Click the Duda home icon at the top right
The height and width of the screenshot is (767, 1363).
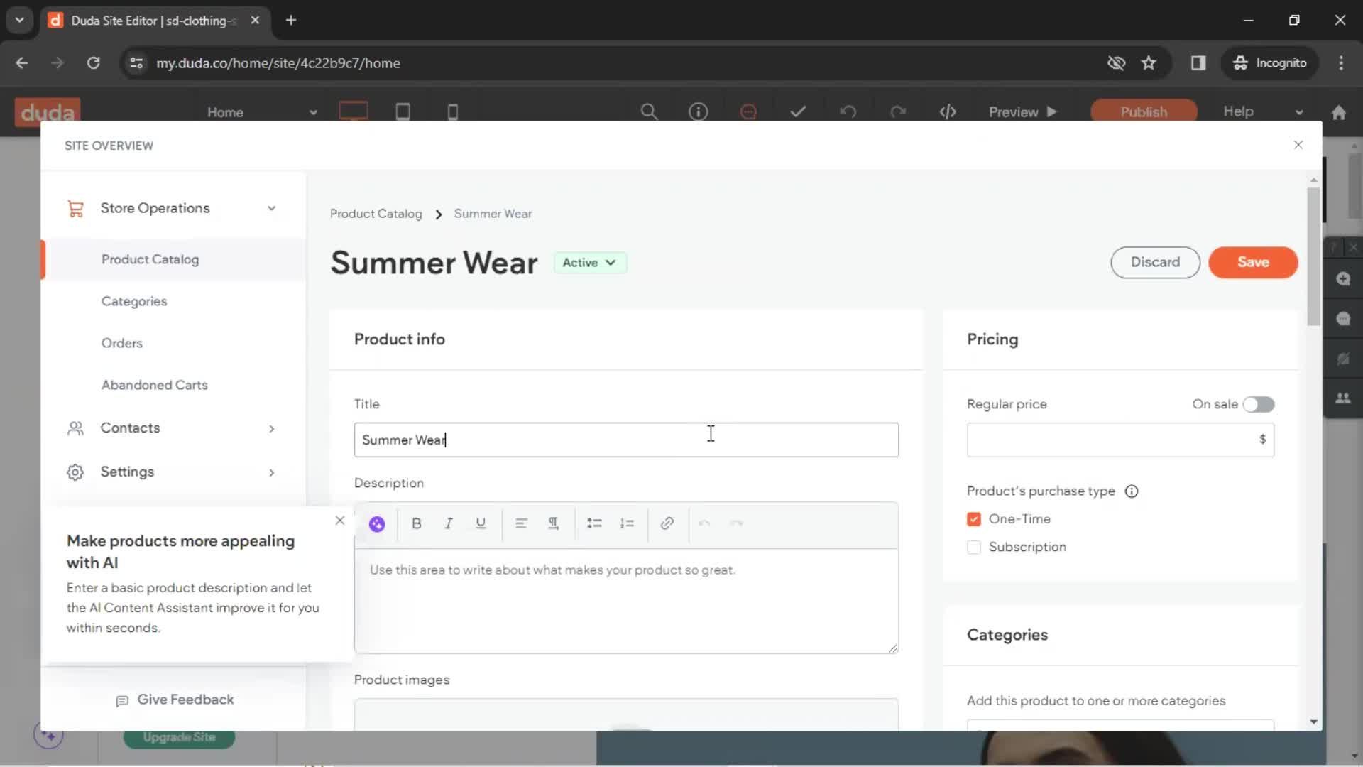[1339, 112]
